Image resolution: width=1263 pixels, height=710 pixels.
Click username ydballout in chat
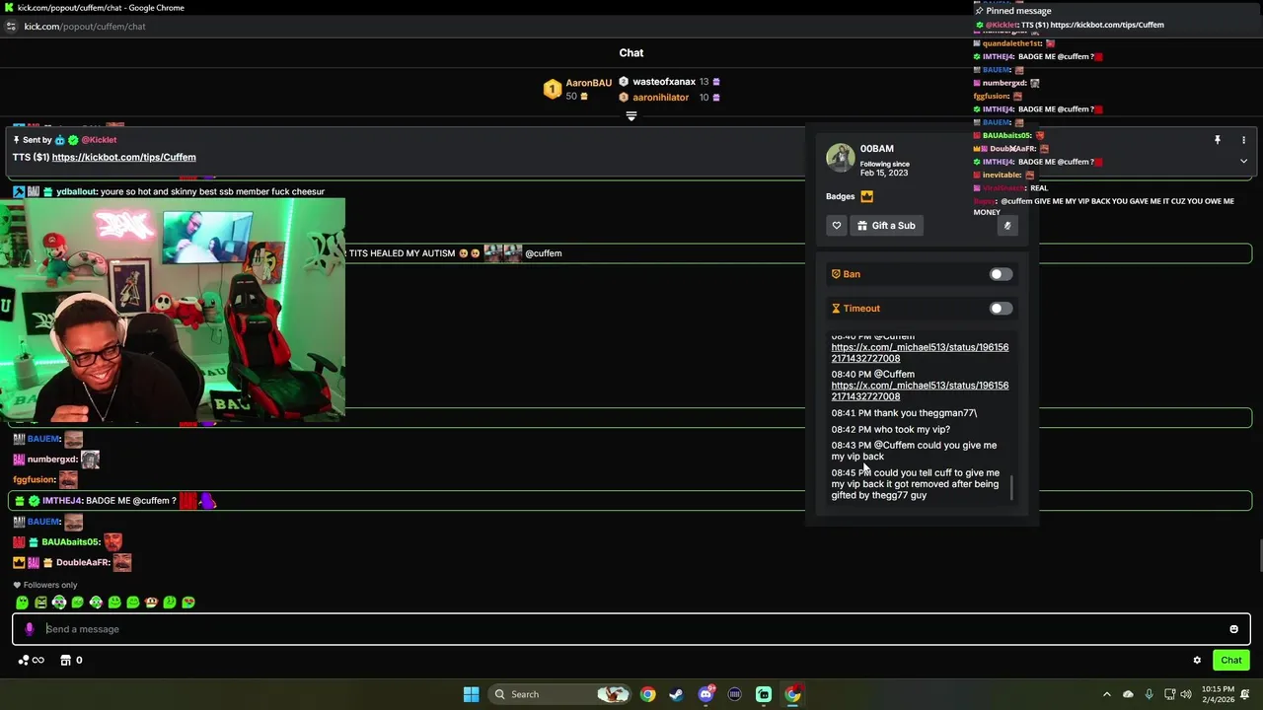76,191
